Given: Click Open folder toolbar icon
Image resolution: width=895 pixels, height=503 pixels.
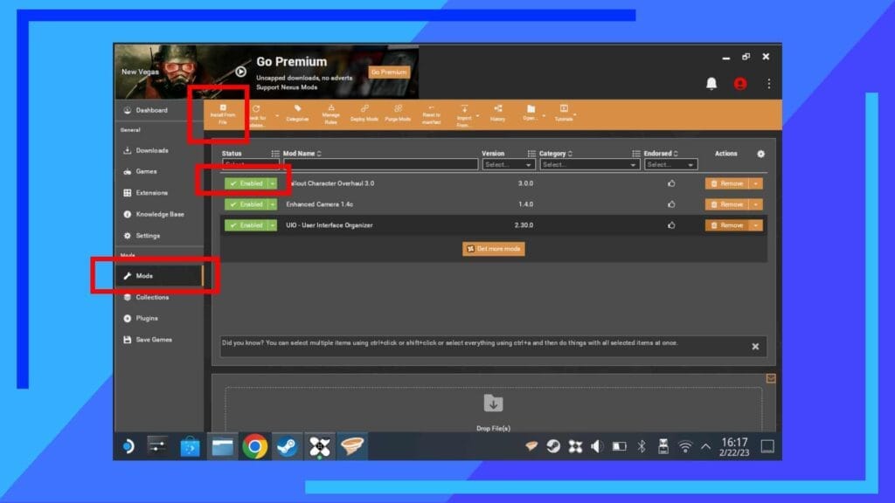Looking at the screenshot, I should point(531,113).
